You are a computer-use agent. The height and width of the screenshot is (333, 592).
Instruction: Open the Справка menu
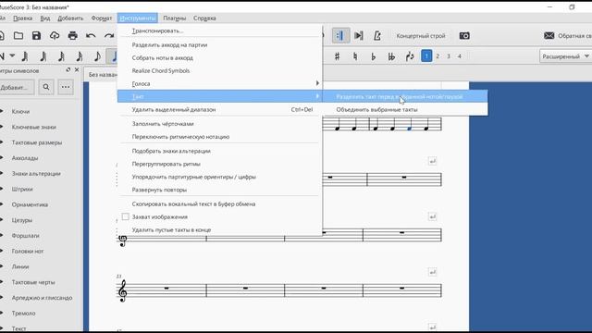204,18
